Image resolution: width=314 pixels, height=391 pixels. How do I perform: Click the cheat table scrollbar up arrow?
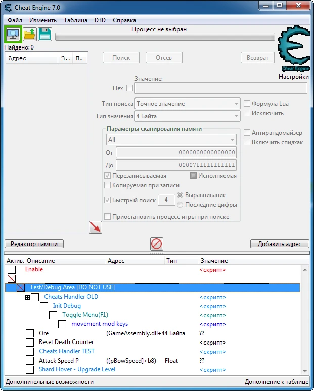305,270
